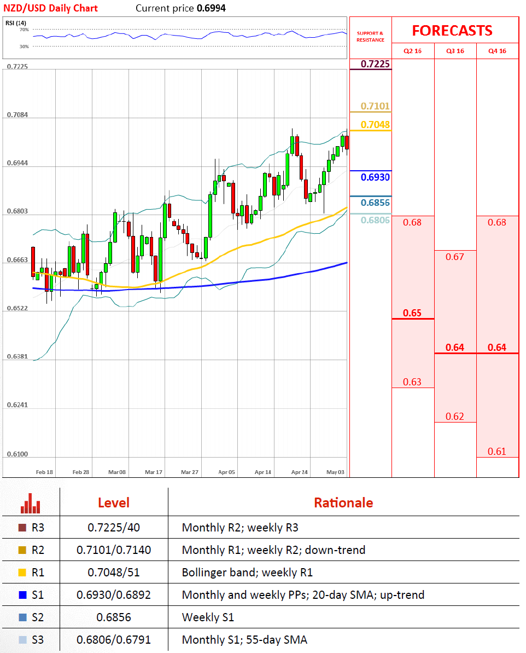Select the yellow R1 color swatch
Viewport: 526px width, 653px height.
pyautogui.click(x=22, y=573)
